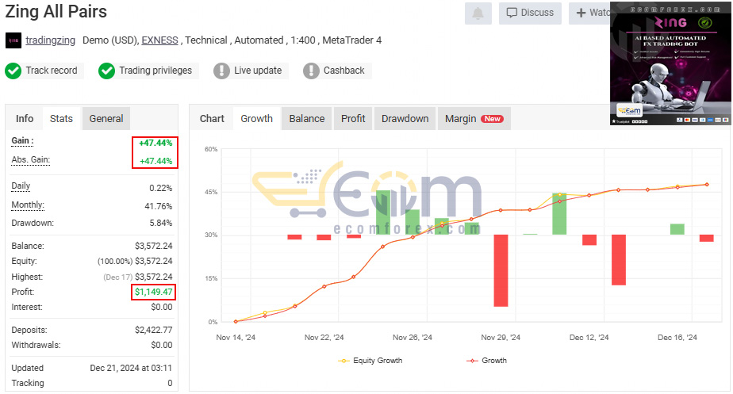This screenshot has width=733, height=394.
Task: Switch to the Margin tab
Action: (x=474, y=119)
